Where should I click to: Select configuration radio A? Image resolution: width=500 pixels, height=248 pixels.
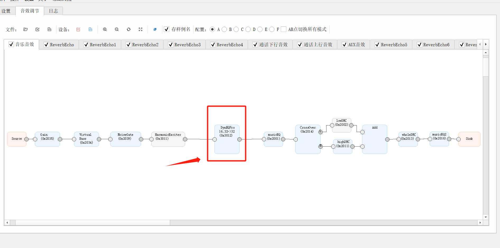click(212, 29)
